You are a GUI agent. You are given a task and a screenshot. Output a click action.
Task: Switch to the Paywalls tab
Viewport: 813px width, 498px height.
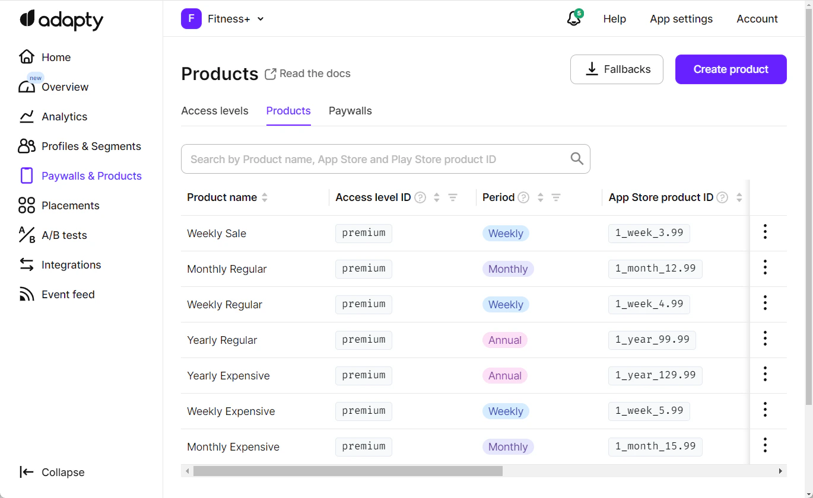[350, 111]
